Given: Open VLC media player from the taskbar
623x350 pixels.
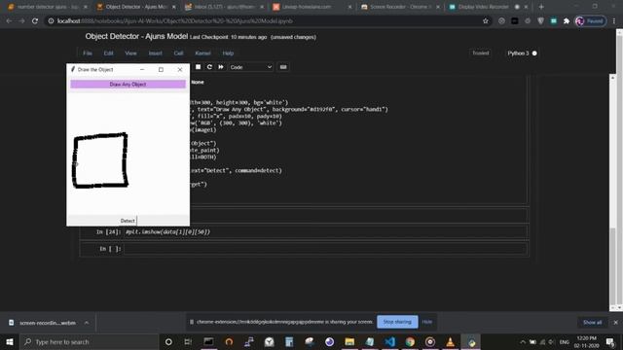Looking at the screenshot, I should (450, 341).
